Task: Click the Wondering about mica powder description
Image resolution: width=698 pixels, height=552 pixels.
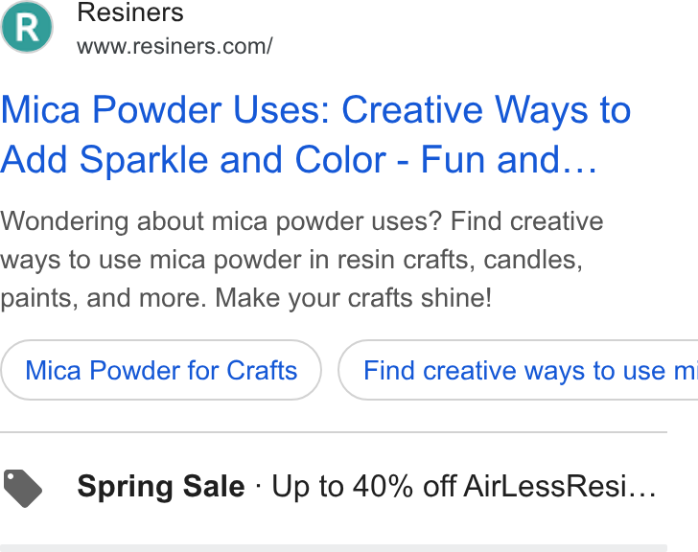Action: pyautogui.click(x=301, y=260)
